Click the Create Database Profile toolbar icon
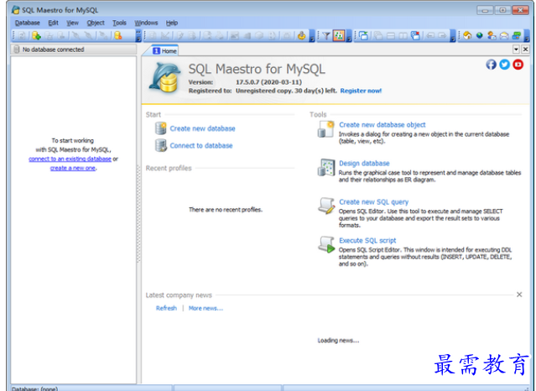Image resolution: width=536 pixels, height=391 pixels. (36, 35)
